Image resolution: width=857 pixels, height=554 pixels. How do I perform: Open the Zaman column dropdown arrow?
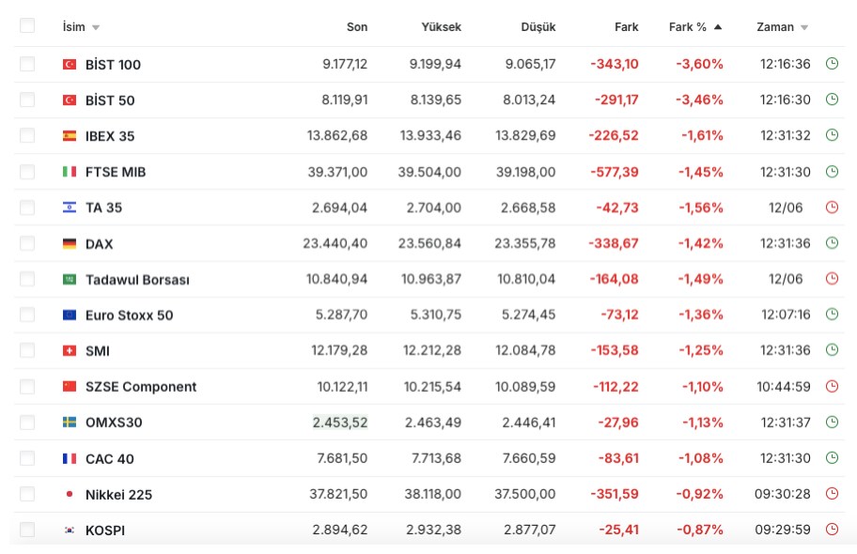tap(804, 28)
